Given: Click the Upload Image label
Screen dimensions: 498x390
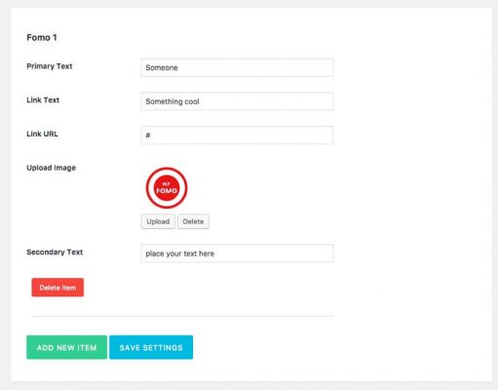Looking at the screenshot, I should [x=51, y=168].
